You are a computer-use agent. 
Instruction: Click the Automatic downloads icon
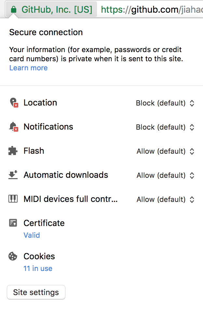[13, 175]
